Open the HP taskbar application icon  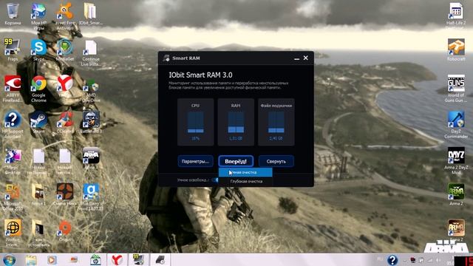point(95,260)
